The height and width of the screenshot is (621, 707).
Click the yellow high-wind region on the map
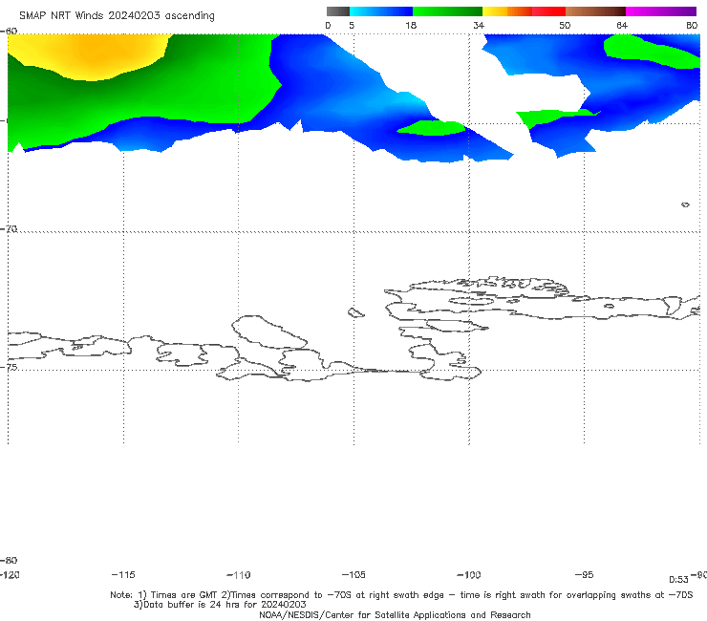(x=90, y=54)
